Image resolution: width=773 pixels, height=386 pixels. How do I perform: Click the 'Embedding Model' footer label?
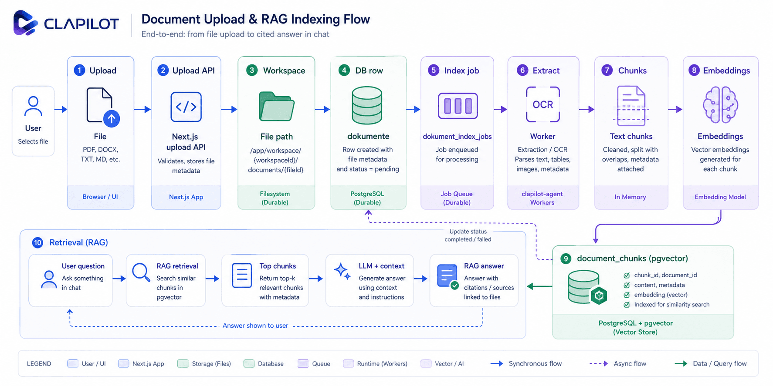[720, 197]
